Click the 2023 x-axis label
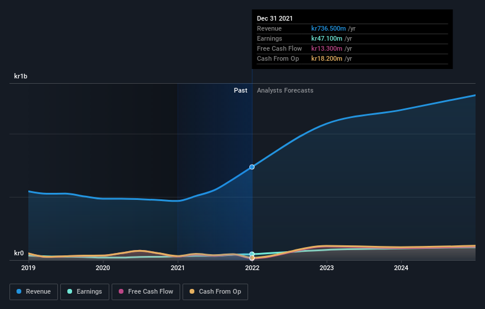Image resolution: width=485 pixels, height=309 pixels. (327, 268)
